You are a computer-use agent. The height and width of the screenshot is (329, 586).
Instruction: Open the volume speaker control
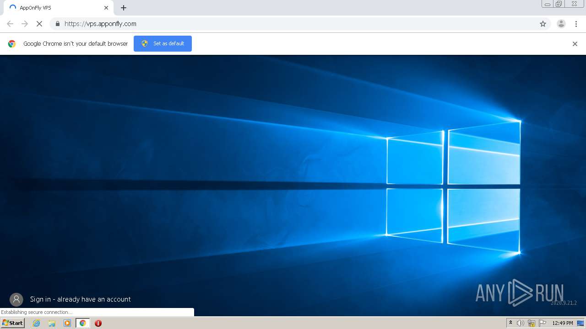(521, 323)
